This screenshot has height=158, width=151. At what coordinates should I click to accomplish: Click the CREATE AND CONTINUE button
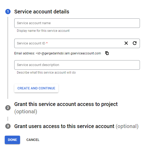tap(36, 88)
